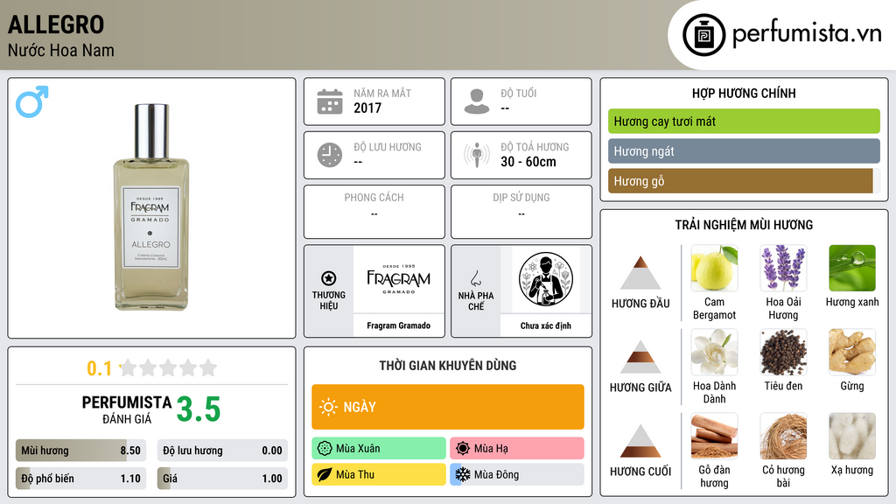
Task: Click the Độ lưu hương 0.00 score bar
Action: (222, 451)
